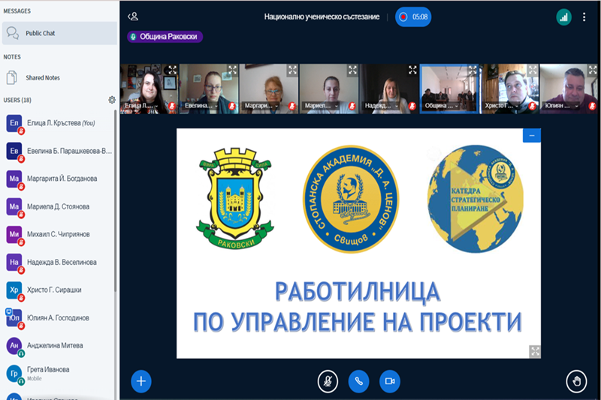This screenshot has height=400, width=601.
Task: Open Евелина webcam name dropdown
Action: [x=201, y=106]
